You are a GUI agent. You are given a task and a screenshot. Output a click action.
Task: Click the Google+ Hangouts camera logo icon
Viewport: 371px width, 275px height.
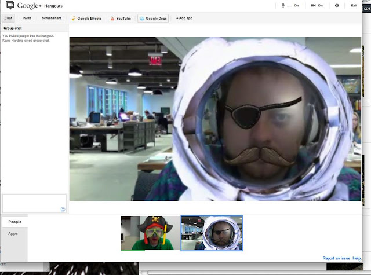point(10,5)
